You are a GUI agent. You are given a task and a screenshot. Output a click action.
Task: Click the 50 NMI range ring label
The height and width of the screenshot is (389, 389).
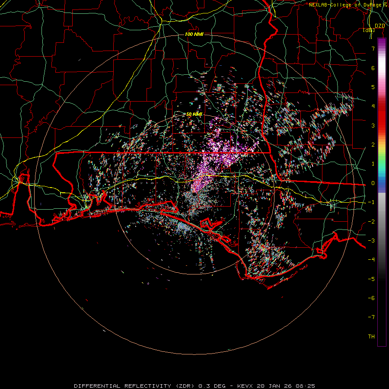194,114
